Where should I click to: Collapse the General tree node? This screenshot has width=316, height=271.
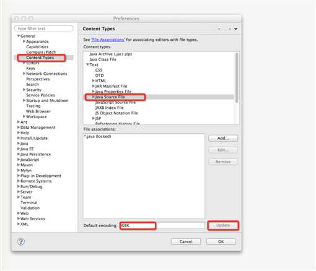point(19,36)
